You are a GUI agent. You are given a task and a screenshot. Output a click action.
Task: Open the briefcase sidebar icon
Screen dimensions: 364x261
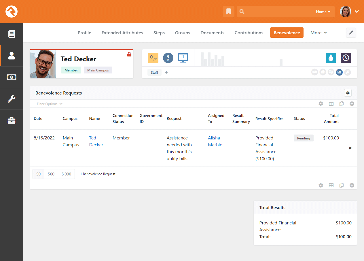(x=12, y=120)
